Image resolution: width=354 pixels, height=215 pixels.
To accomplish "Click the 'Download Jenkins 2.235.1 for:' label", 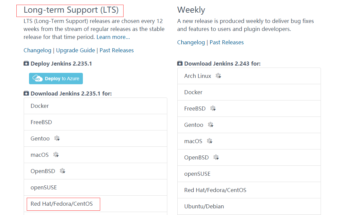I will (71, 94).
